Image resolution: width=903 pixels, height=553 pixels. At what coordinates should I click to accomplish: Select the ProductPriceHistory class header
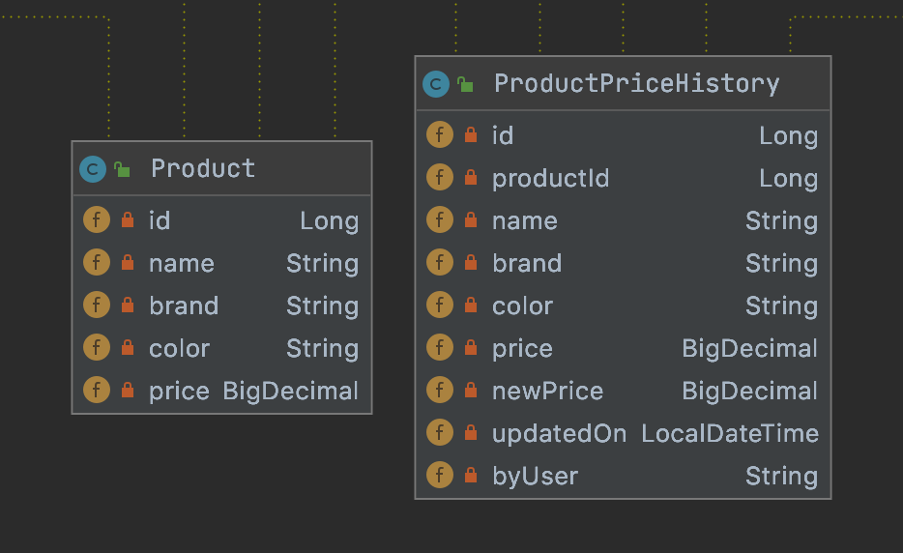tap(636, 84)
